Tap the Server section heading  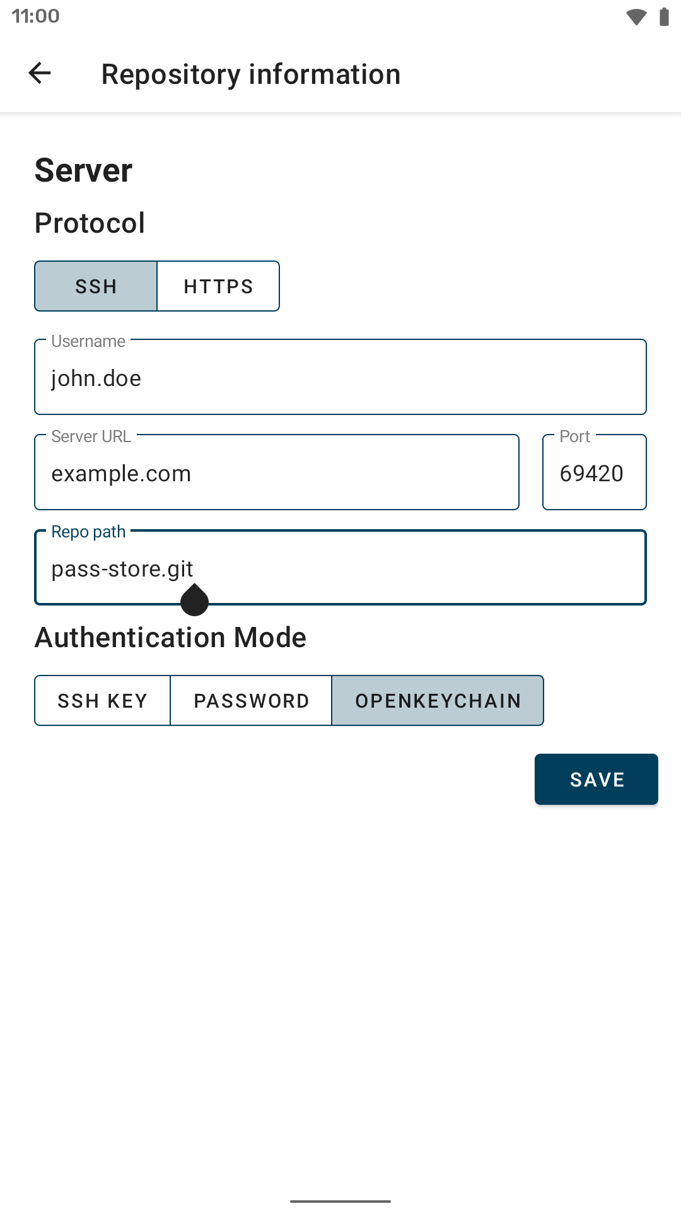coord(84,170)
